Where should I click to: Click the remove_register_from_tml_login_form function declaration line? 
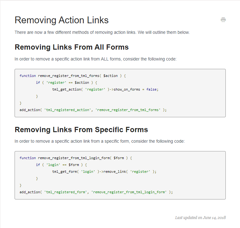tap(76, 158)
